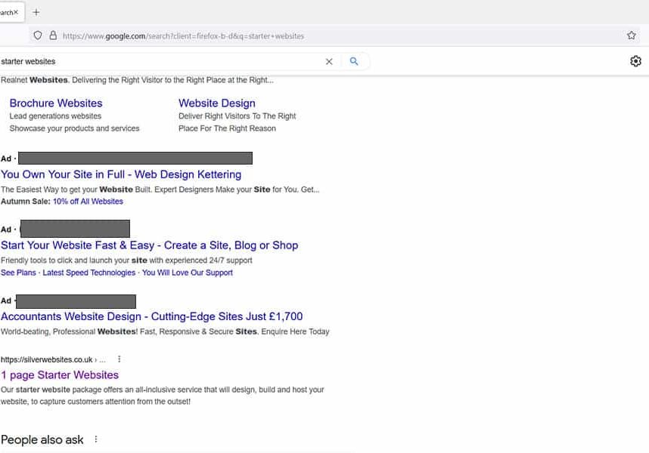
Task: Select the open search tab
Action: 8,11
